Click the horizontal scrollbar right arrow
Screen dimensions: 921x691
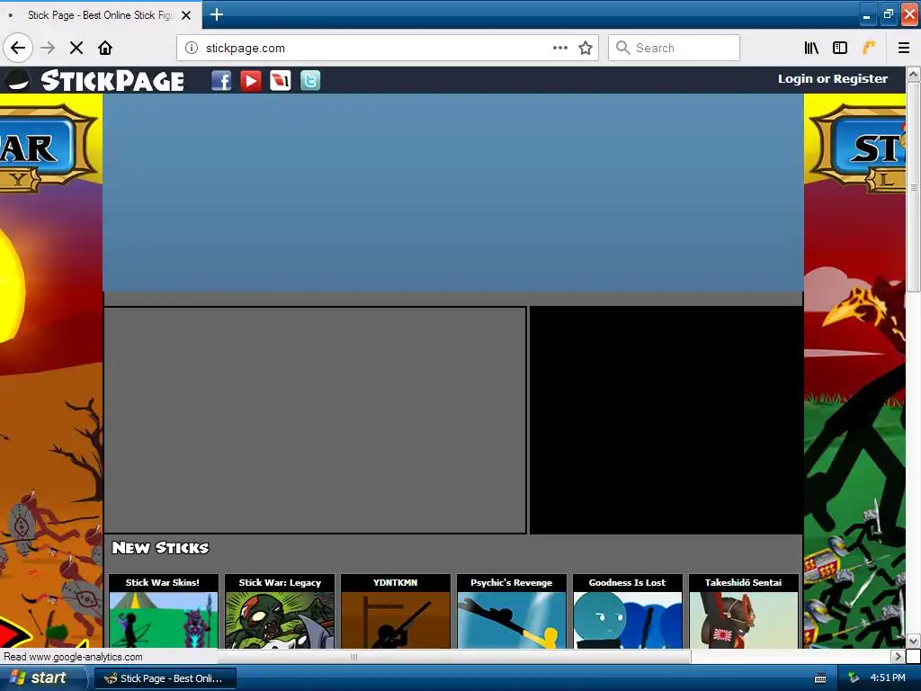(898, 656)
